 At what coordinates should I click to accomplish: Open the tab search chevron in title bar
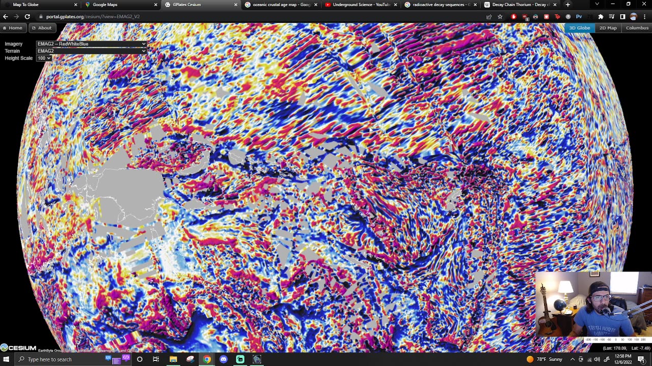point(597,5)
